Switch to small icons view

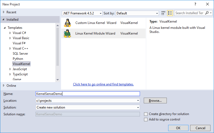(163, 13)
